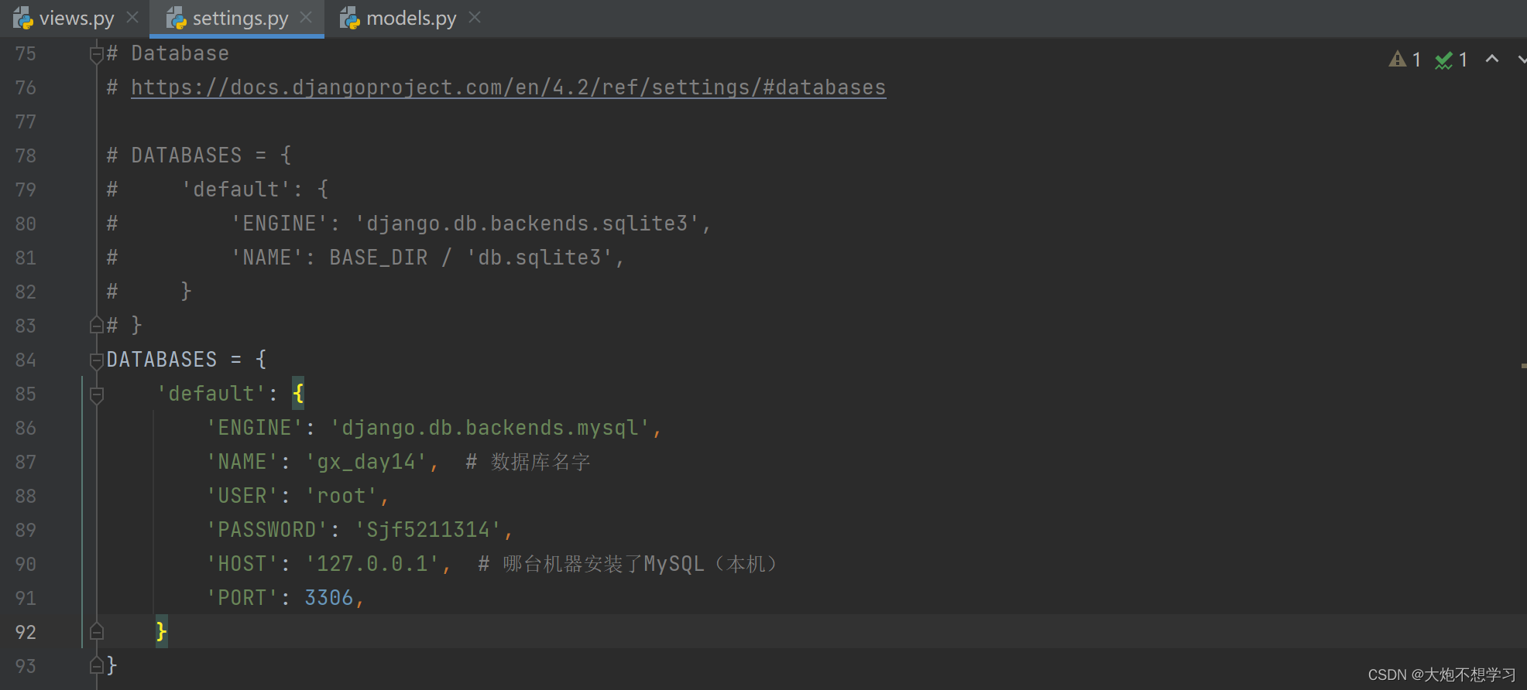This screenshot has width=1527, height=690.
Task: Open the models.py tab
Action: tap(411, 18)
